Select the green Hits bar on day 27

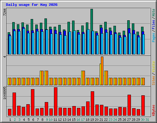pos(128,24)
